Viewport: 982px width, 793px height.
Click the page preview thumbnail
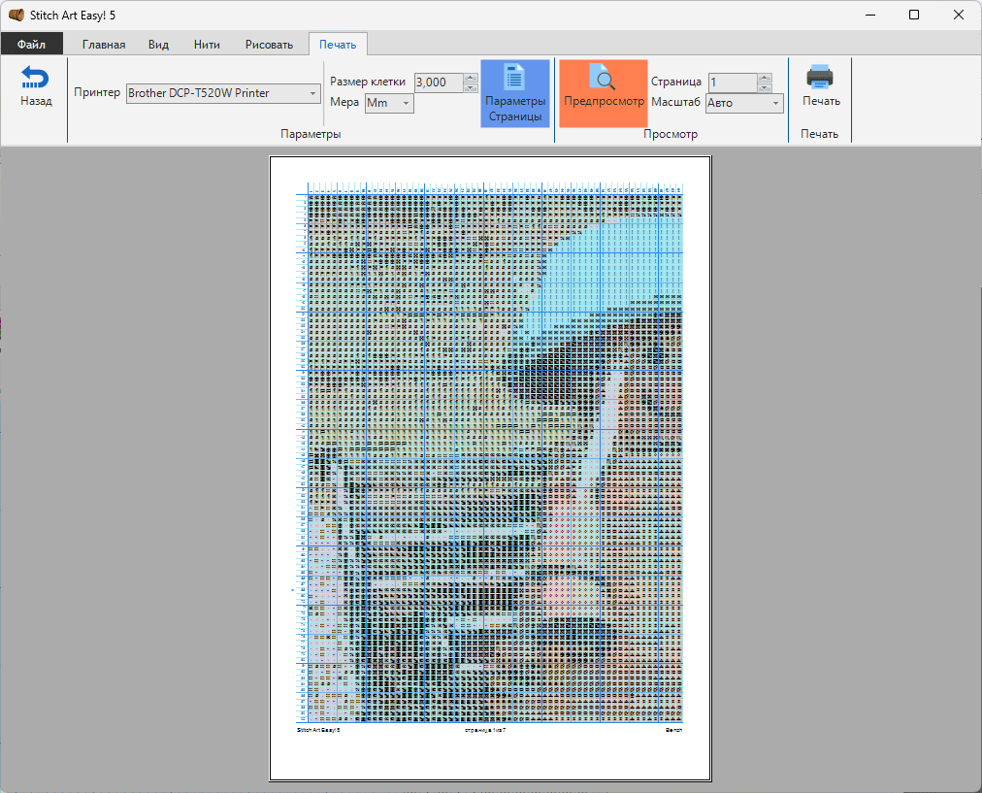(x=490, y=468)
